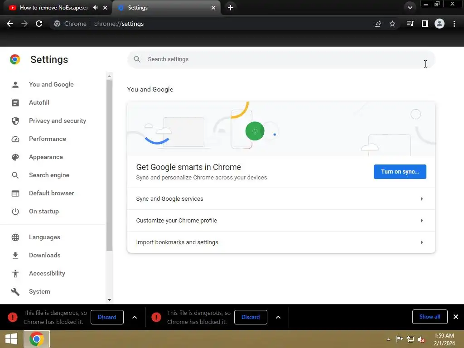
Task: Close the YouTube NoEscape tab
Action: (105, 8)
